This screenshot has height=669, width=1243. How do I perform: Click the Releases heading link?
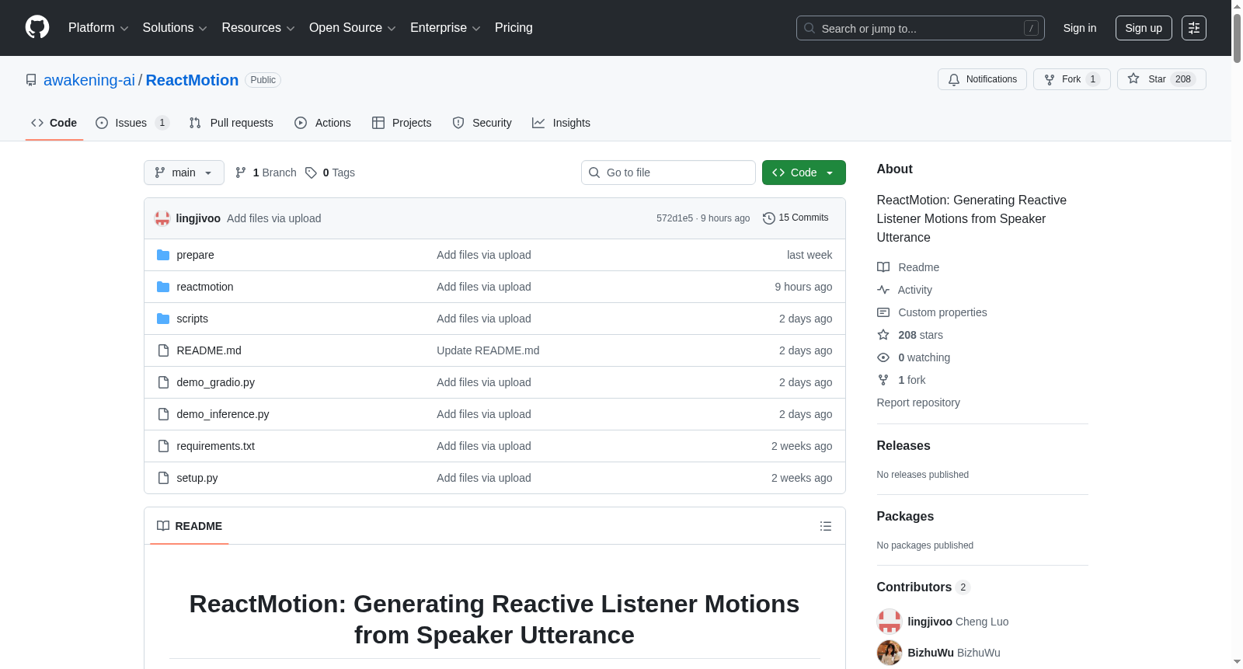[904, 445]
